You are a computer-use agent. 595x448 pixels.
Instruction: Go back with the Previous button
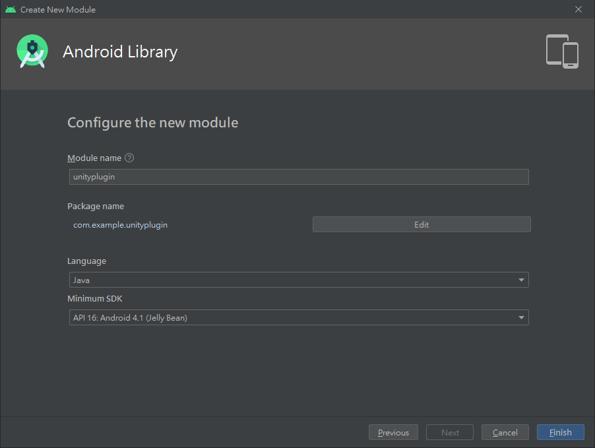tap(393, 432)
